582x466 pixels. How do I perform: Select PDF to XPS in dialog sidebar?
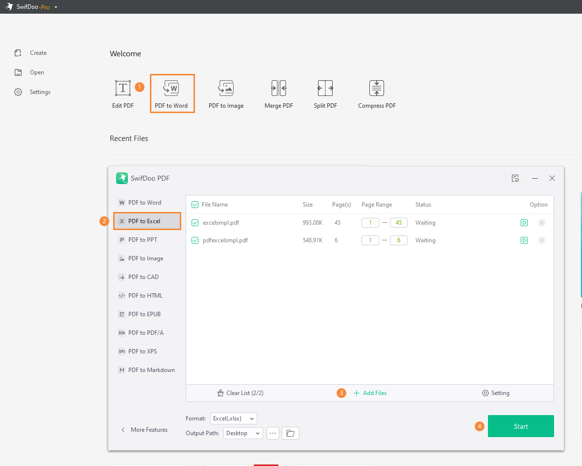pyautogui.click(x=147, y=351)
